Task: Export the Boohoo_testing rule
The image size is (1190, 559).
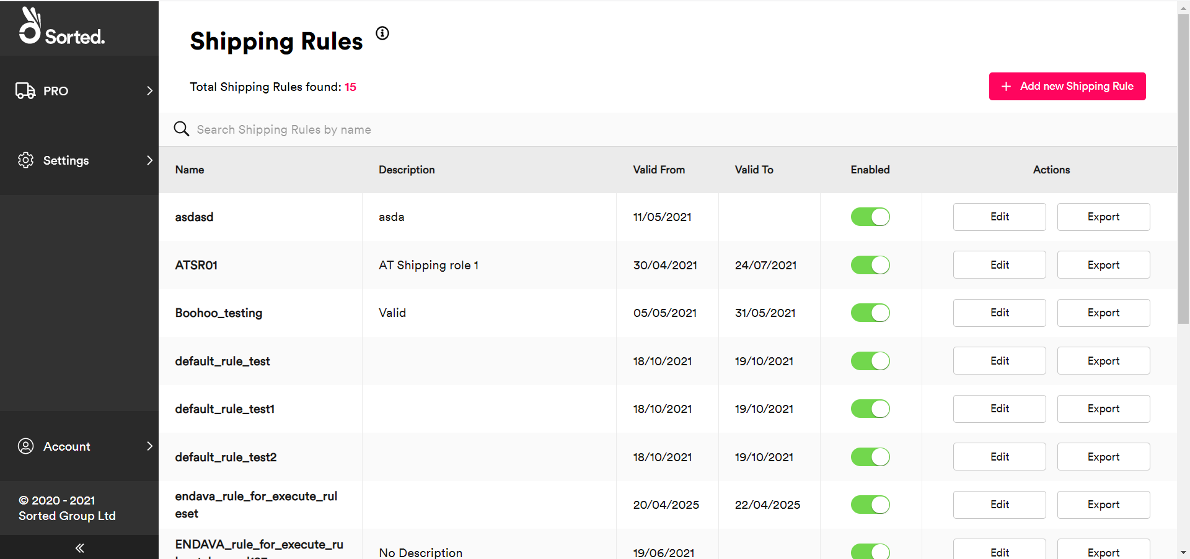Action: pyautogui.click(x=1104, y=313)
